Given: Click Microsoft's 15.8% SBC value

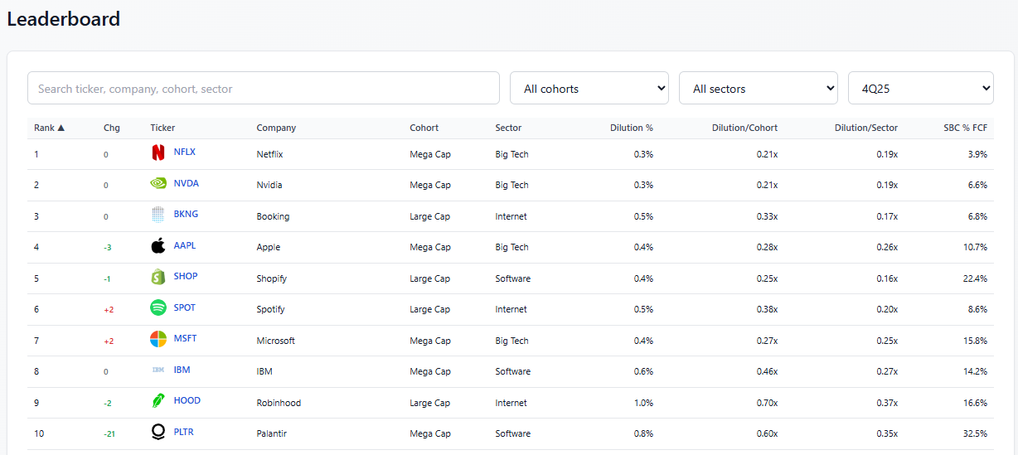Looking at the screenshot, I should tap(976, 341).
